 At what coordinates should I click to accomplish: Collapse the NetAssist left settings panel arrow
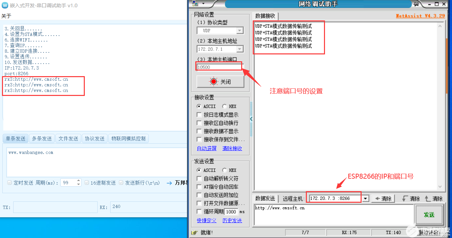pos(251,119)
